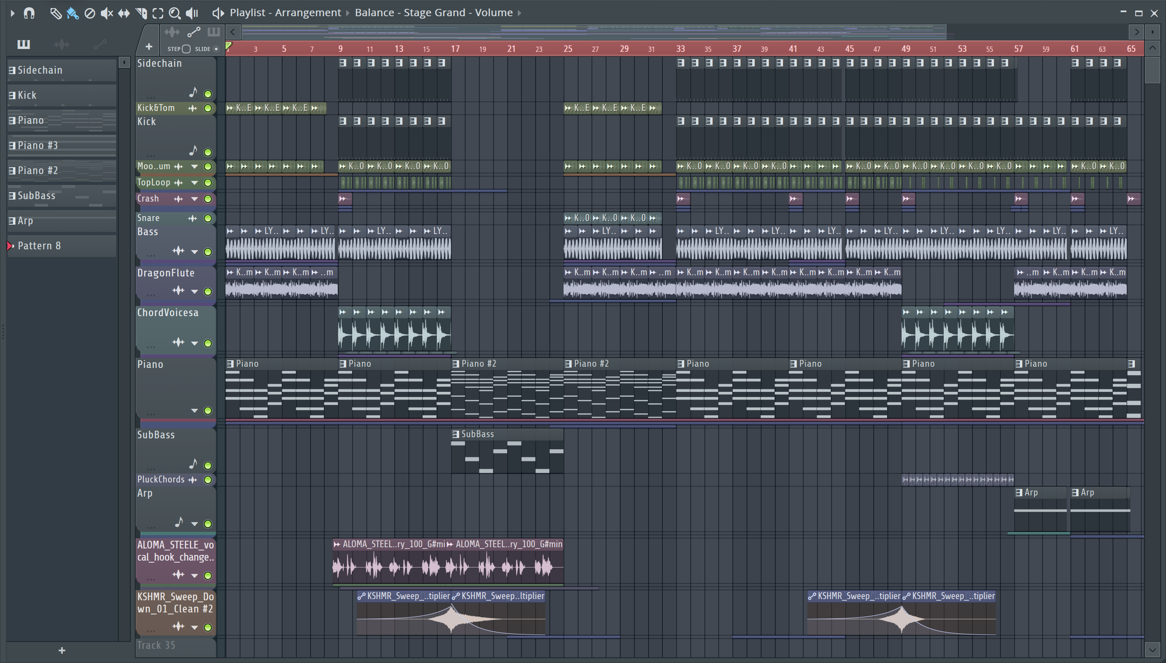Click the automation filter icon above SLIDE
This screenshot has height=663, width=1166.
point(194,32)
